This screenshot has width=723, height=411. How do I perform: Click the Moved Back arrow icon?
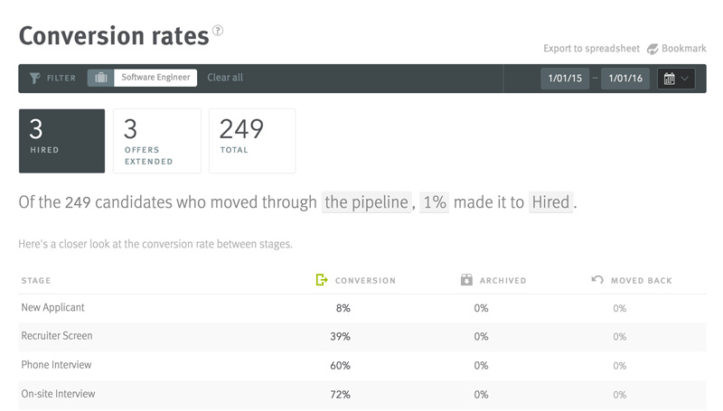click(597, 280)
